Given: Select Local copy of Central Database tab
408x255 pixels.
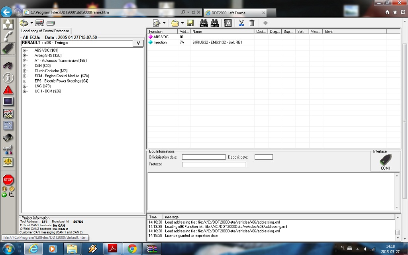Looking at the screenshot, I should point(45,31).
